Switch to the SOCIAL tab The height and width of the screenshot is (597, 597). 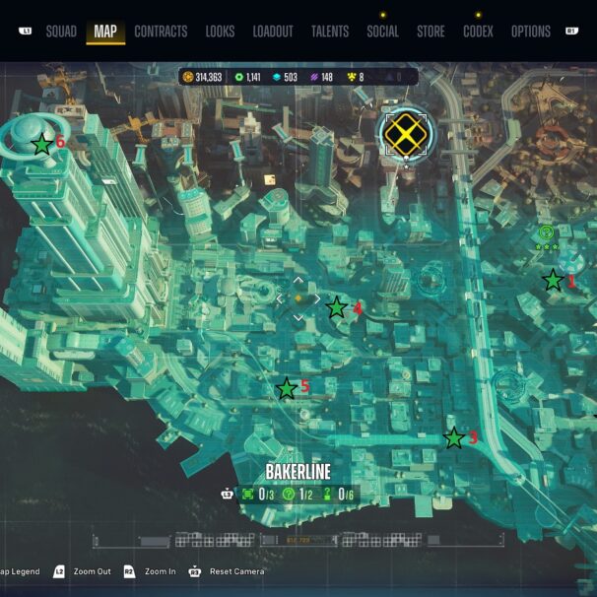point(382,32)
